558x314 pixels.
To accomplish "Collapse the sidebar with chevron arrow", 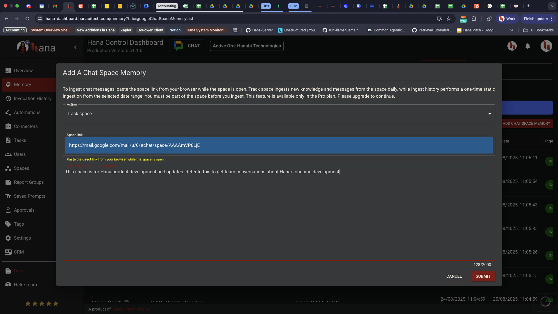I will 75,47.
